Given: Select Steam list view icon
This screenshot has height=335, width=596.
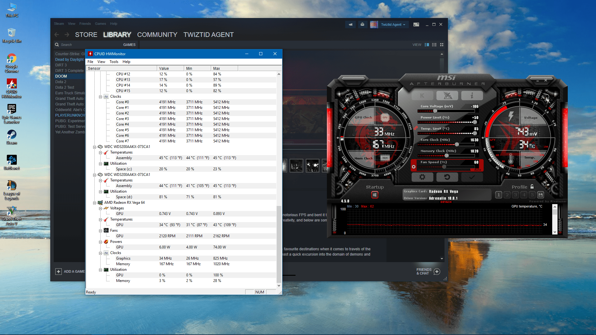Looking at the screenshot, I should coord(434,45).
